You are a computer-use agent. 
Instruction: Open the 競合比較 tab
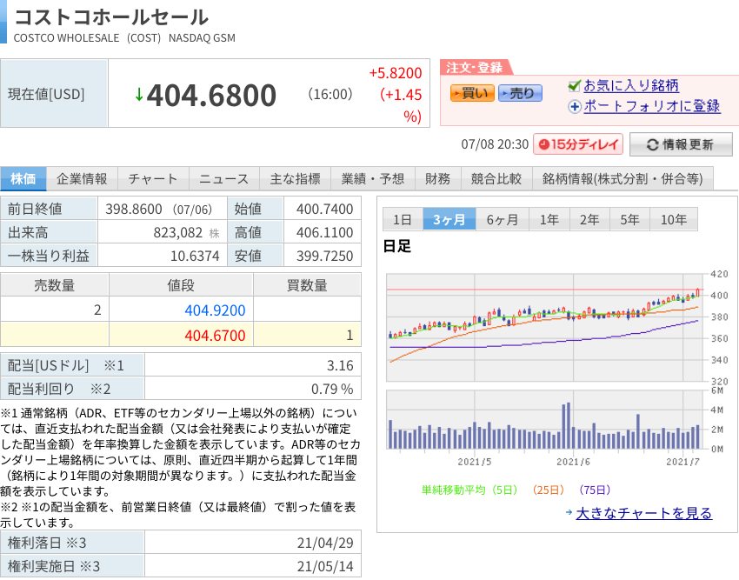click(496, 179)
